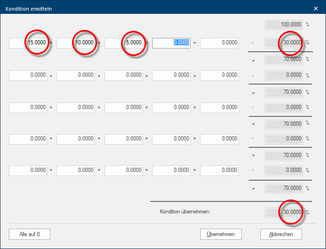Select the third input field in third row
Image resolution: width=326 pixels, height=249 pixels.
tap(123, 108)
